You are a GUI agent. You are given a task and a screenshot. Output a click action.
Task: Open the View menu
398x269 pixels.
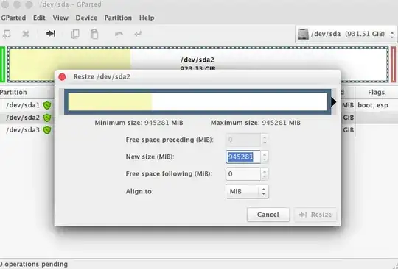coord(60,18)
